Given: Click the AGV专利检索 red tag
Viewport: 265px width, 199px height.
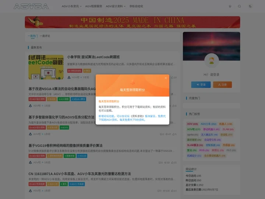Looking at the screenshot, I should (x=37, y=184).
